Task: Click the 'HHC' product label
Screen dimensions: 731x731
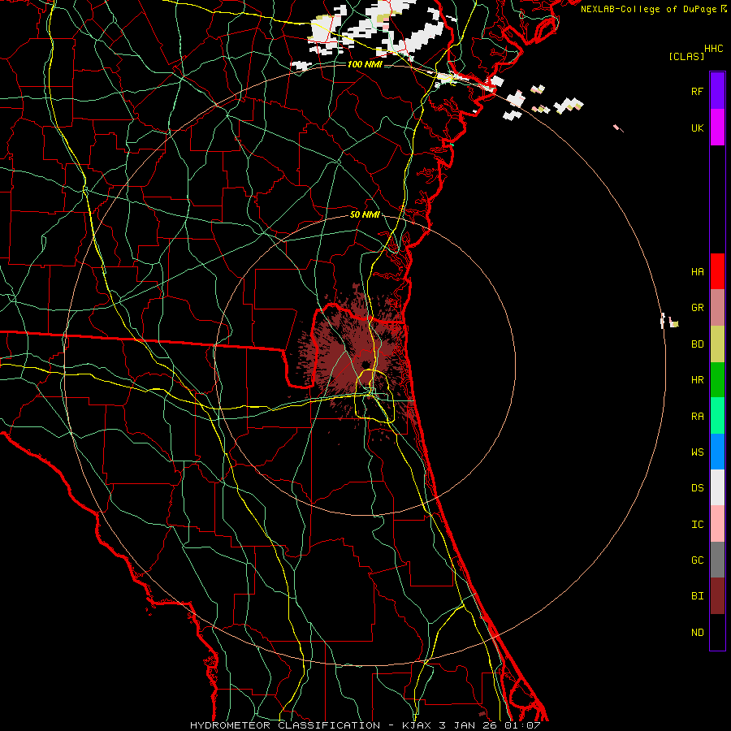Action: point(714,49)
